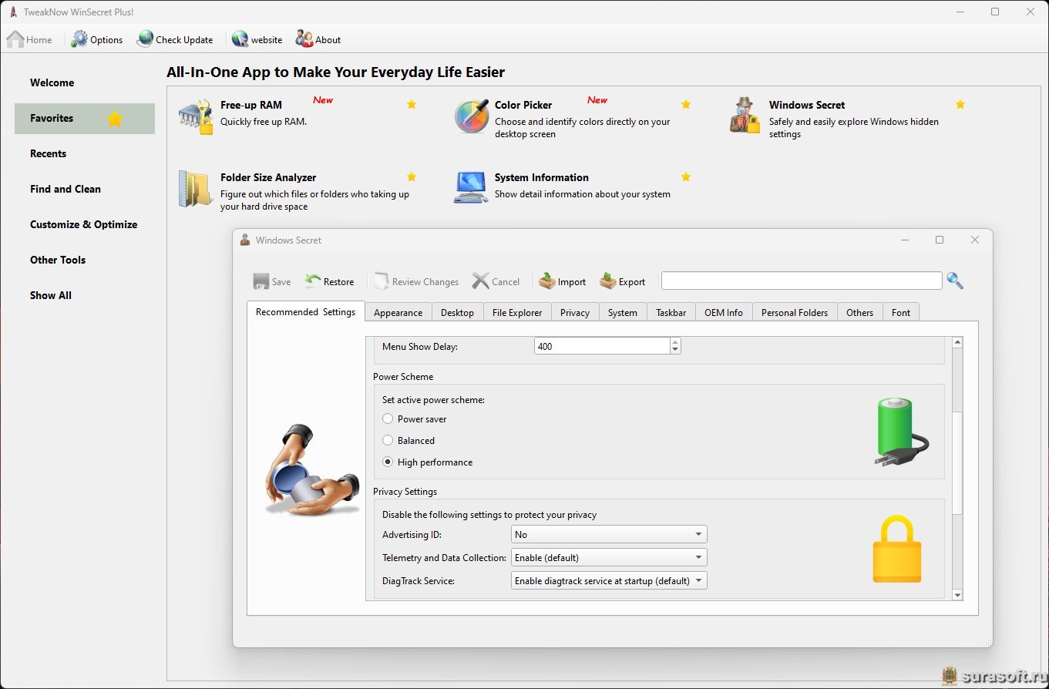
Task: Open Windows Secret detective icon
Action: tap(746, 116)
